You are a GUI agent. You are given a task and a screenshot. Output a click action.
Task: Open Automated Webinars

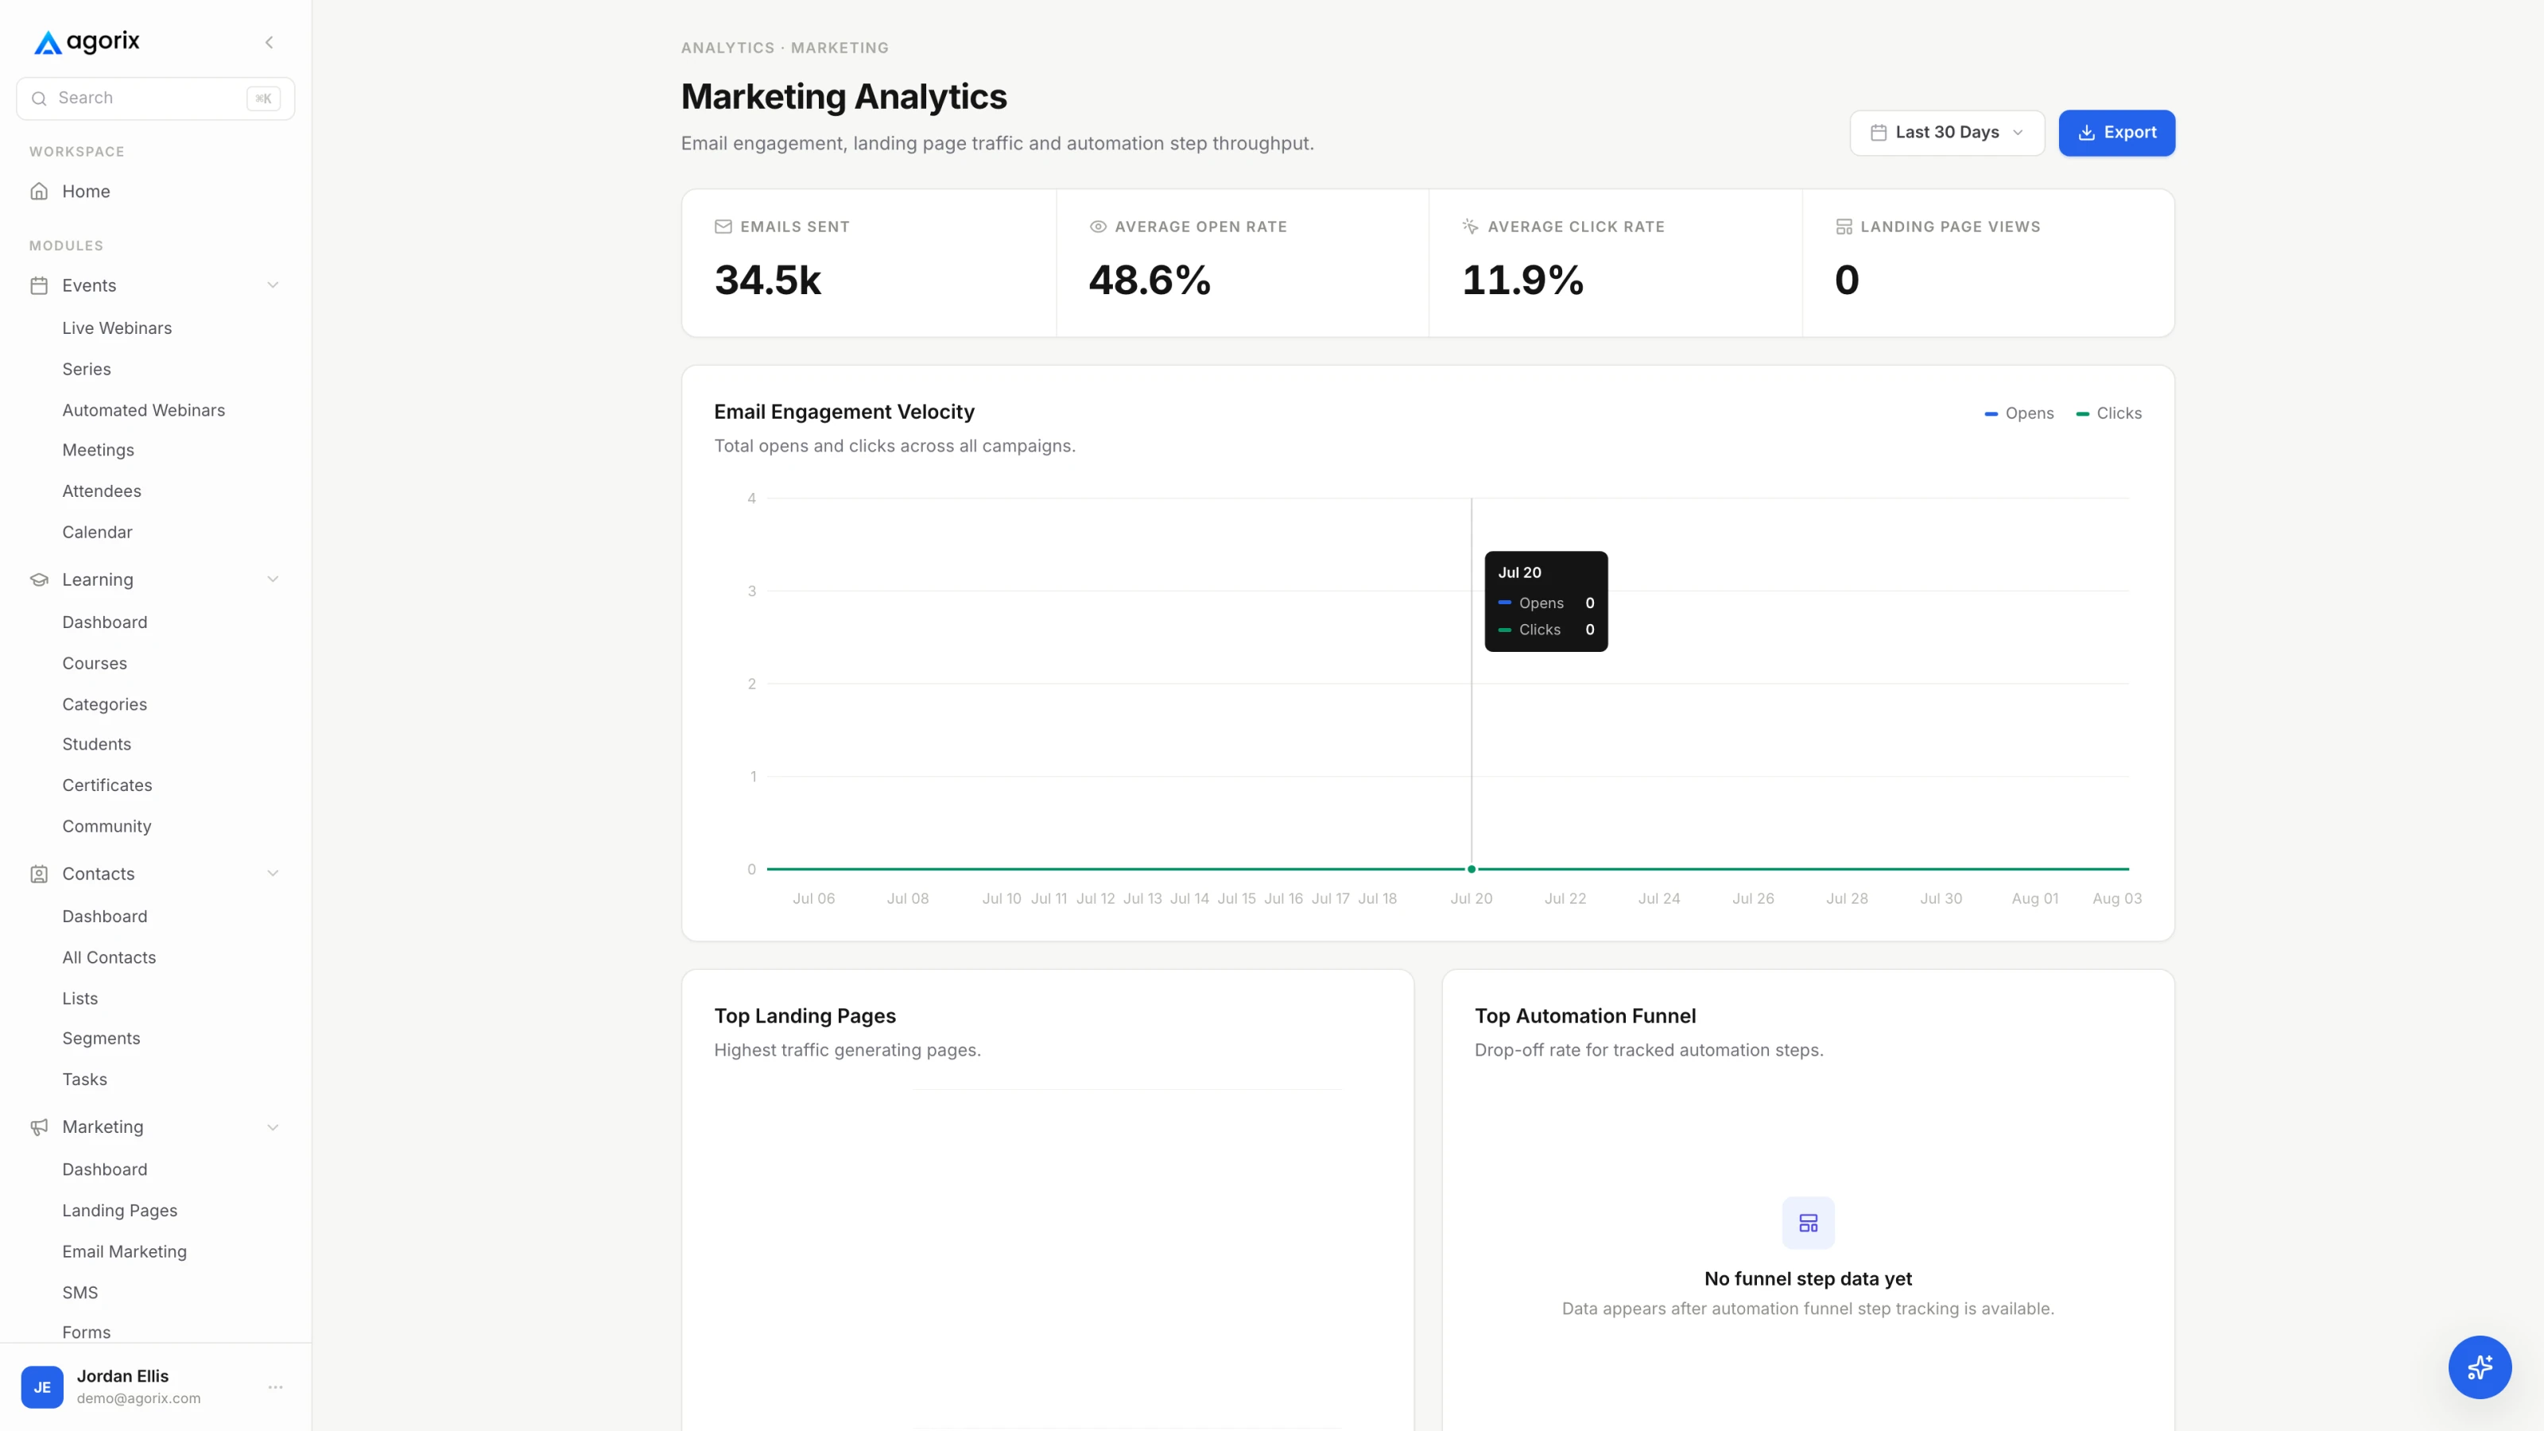143,410
